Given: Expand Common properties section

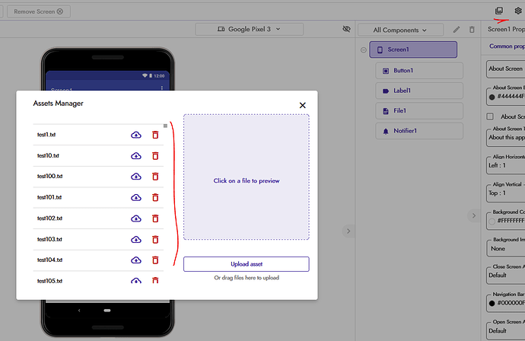Looking at the screenshot, I should click(507, 46).
